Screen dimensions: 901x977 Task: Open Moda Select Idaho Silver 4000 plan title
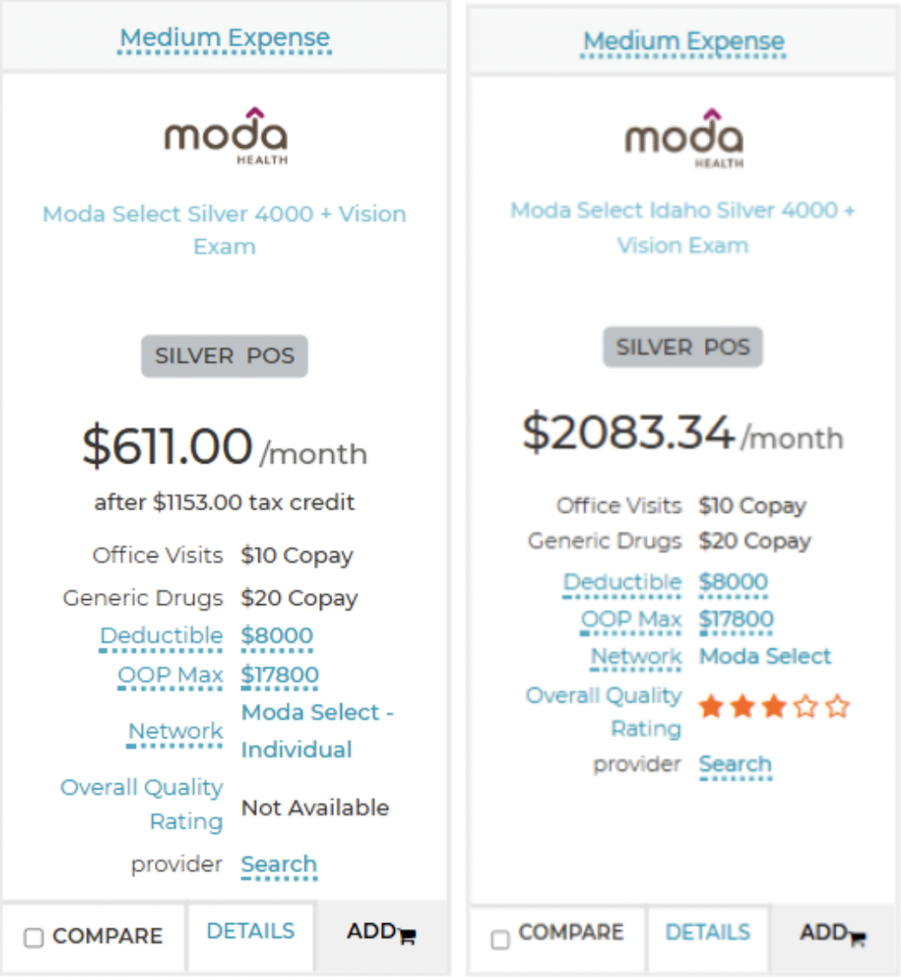pos(683,227)
